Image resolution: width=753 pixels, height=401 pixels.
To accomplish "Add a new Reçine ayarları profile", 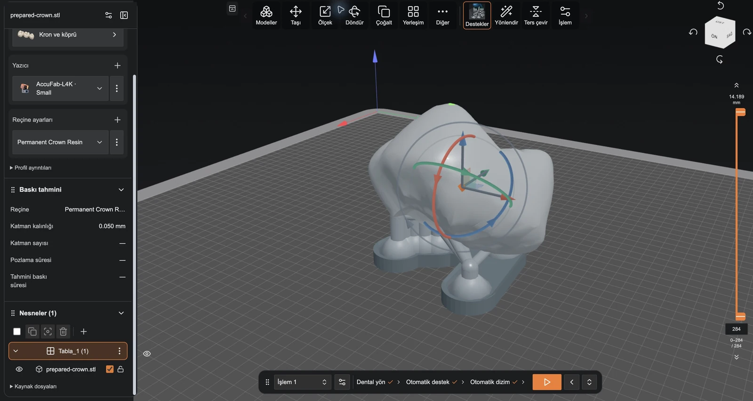I will (118, 120).
